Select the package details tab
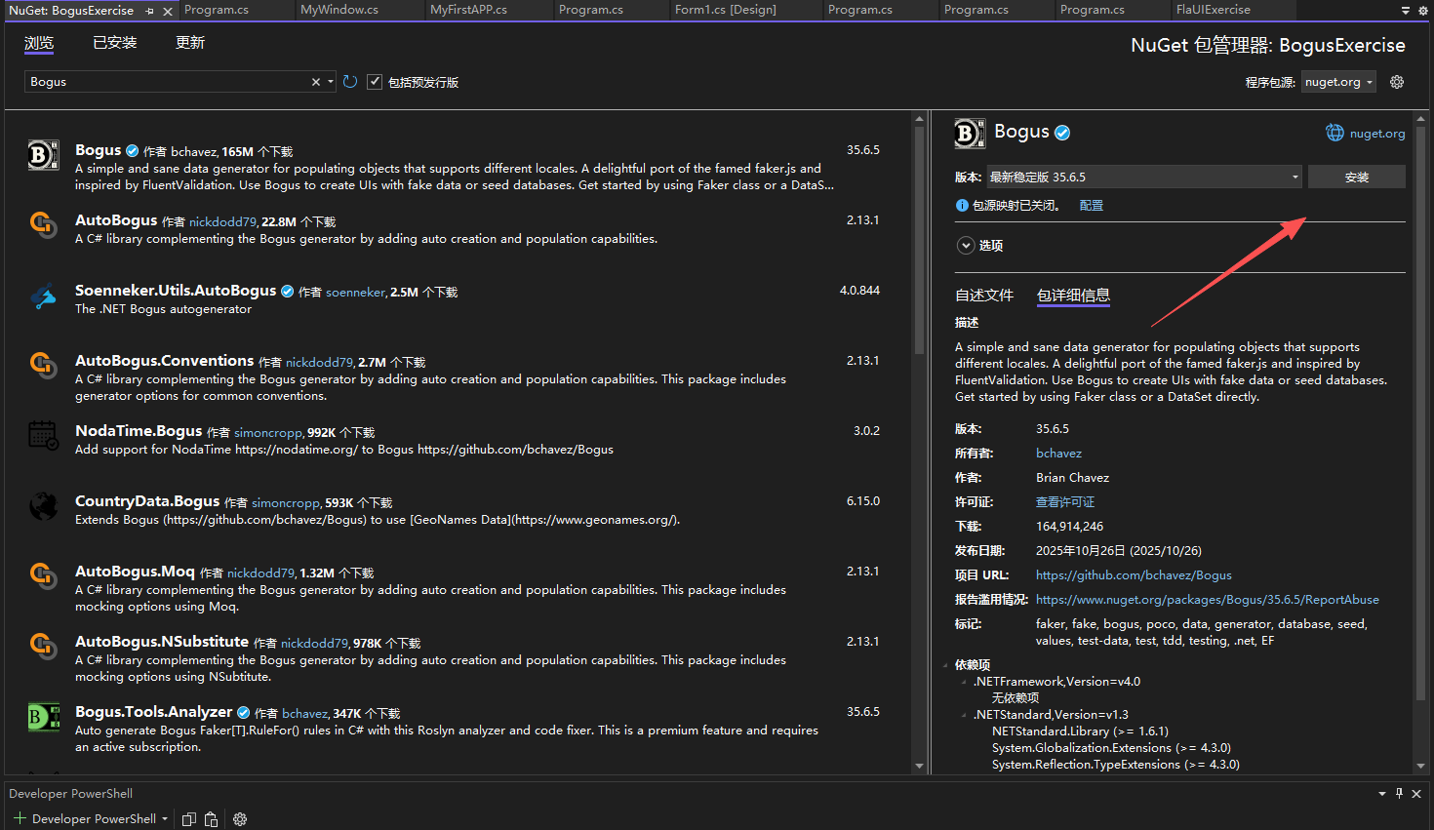Viewport: 1434px width, 830px height. (x=1073, y=296)
